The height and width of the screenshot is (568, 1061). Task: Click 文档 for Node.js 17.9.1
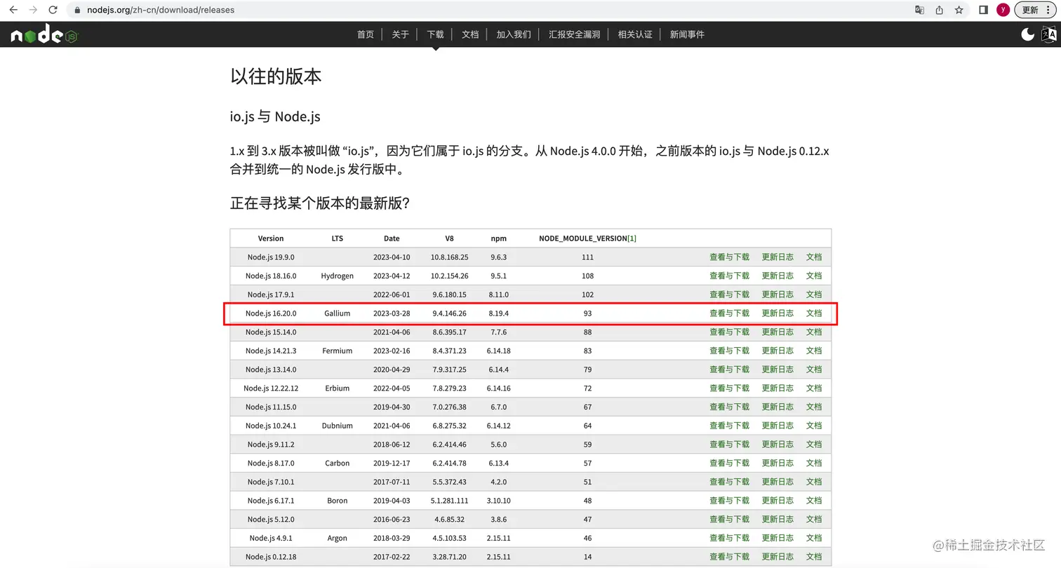(x=814, y=295)
